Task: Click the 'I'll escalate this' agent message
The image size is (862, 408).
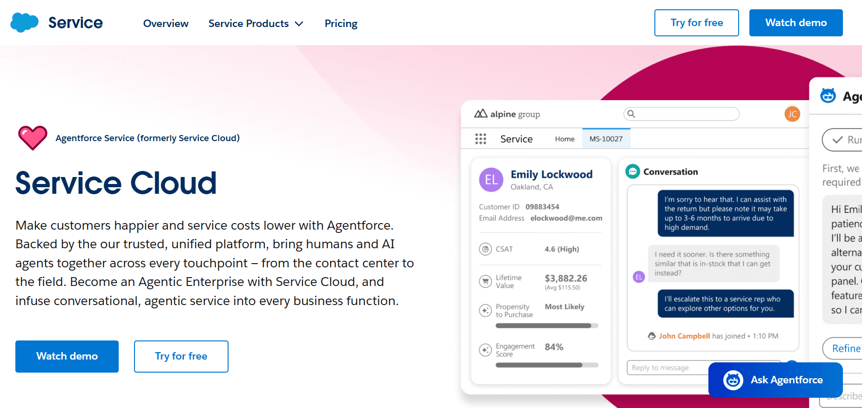Action: 726,304
